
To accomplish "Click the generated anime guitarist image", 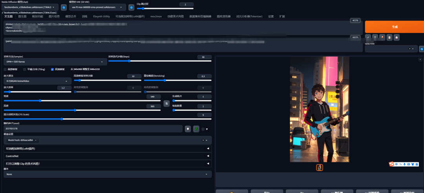I will (x=320, y=109).
